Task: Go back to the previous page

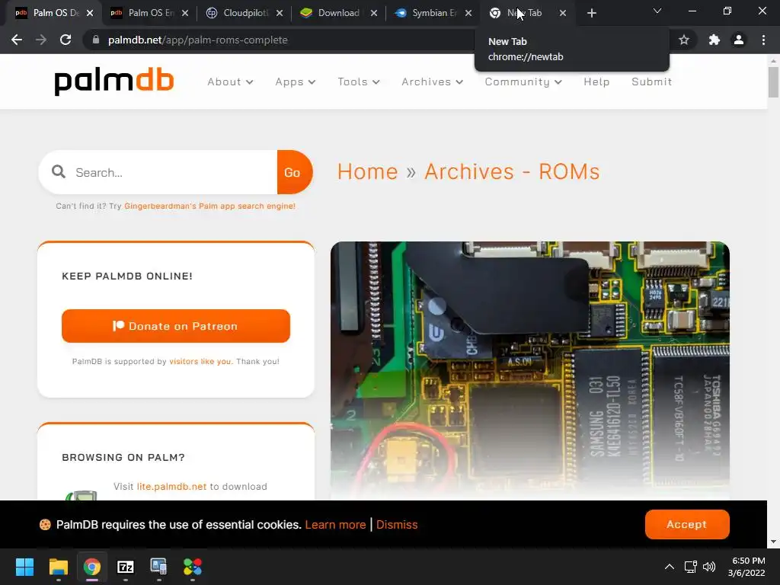Action: point(17,40)
